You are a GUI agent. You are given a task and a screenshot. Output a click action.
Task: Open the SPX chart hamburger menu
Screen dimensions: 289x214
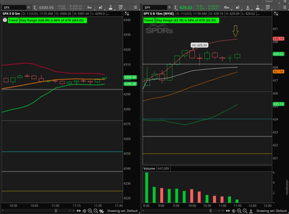[x=135, y=7]
